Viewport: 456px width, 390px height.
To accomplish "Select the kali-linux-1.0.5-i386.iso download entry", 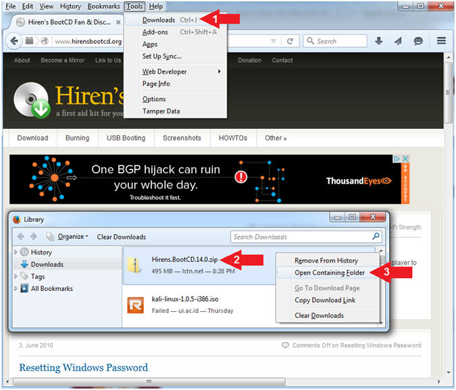I will pyautogui.click(x=198, y=305).
